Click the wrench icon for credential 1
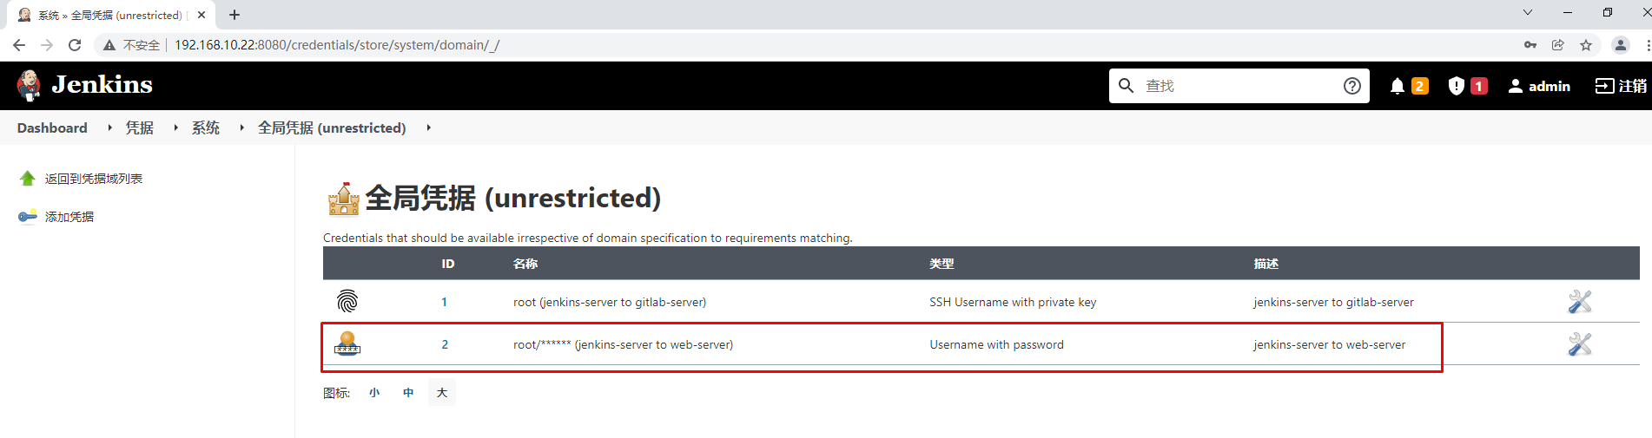This screenshot has height=438, width=1652. tap(1579, 302)
